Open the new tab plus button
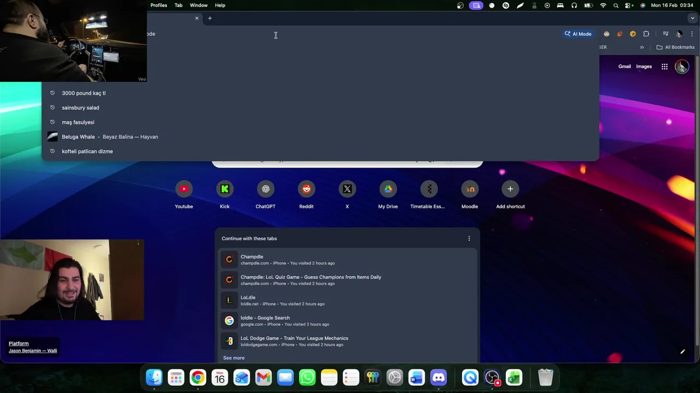Screen dimensions: 700x393 [209, 18]
